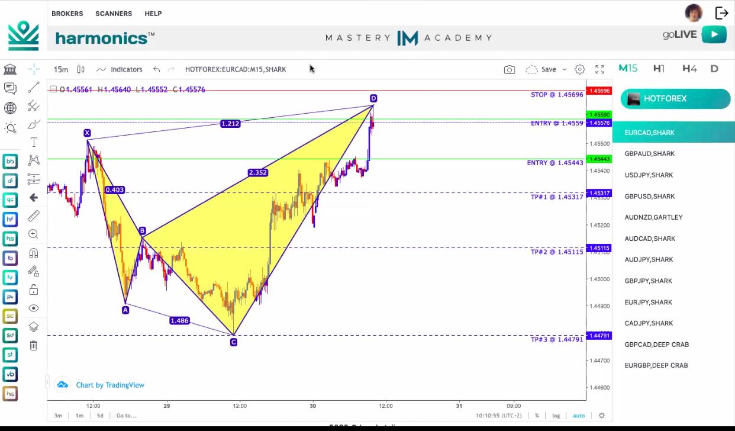Undo the last chart action
The height and width of the screenshot is (431, 735).
pyautogui.click(x=156, y=69)
